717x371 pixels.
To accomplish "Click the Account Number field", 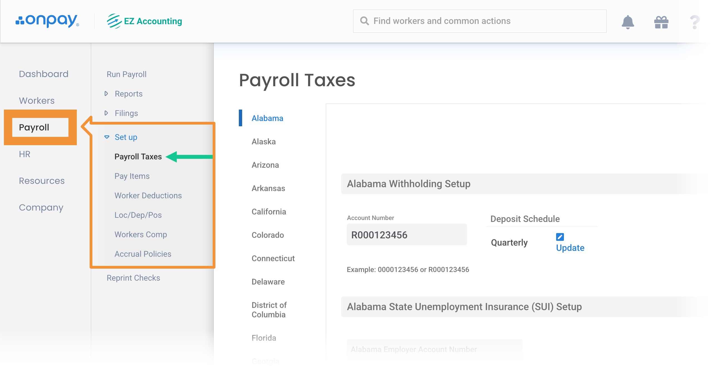I will 406,235.
